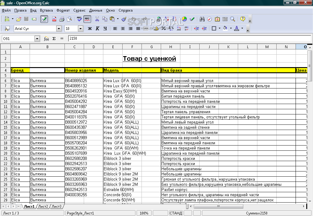Open the Function Wizard
313x216 pixels.
(x=46, y=39)
